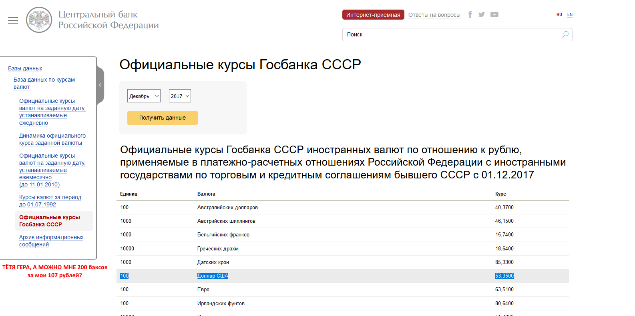Viewport: 635px width, 316px height.
Task: Open Курсы валют за период до 01.07.1992
Action: pyautogui.click(x=50, y=201)
